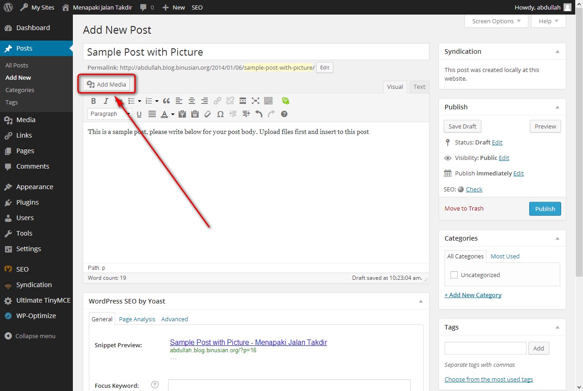The width and height of the screenshot is (583, 391).
Task: Collapse the Publish metabox
Action: pyautogui.click(x=557, y=107)
